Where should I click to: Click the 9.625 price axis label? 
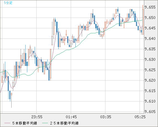click(150, 70)
